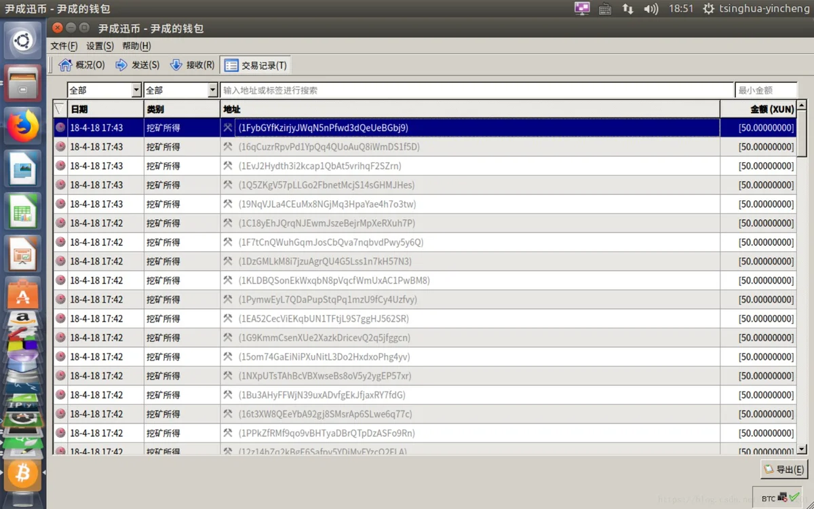Screen dimensions: 814x509
Task: Sort by the 金额 (XUN) column header
Action: (758, 109)
